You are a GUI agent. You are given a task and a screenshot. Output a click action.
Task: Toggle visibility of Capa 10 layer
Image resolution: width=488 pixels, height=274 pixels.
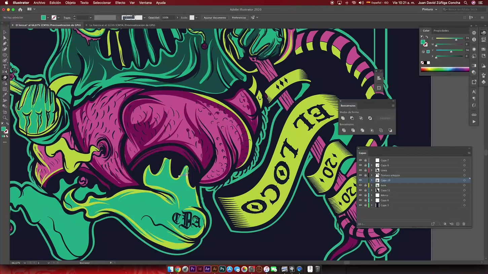(360, 180)
